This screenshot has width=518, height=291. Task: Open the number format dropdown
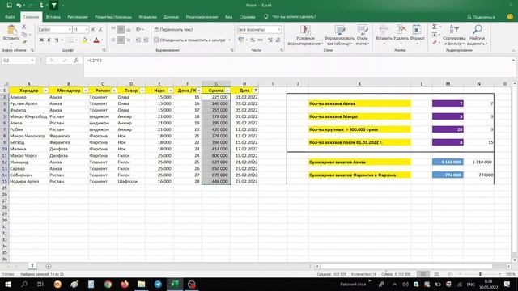(279, 29)
